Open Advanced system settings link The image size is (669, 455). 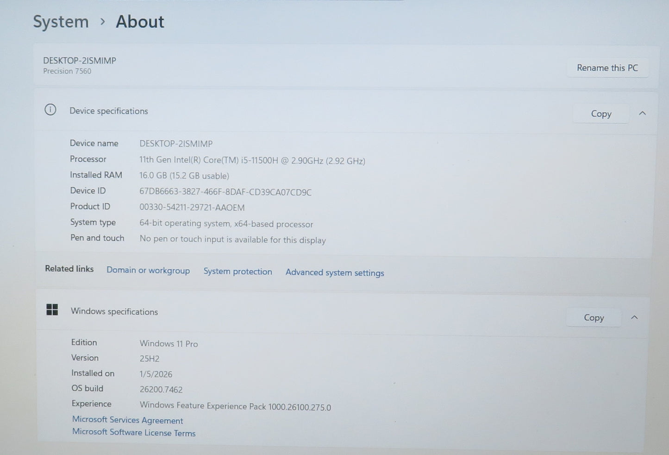335,273
